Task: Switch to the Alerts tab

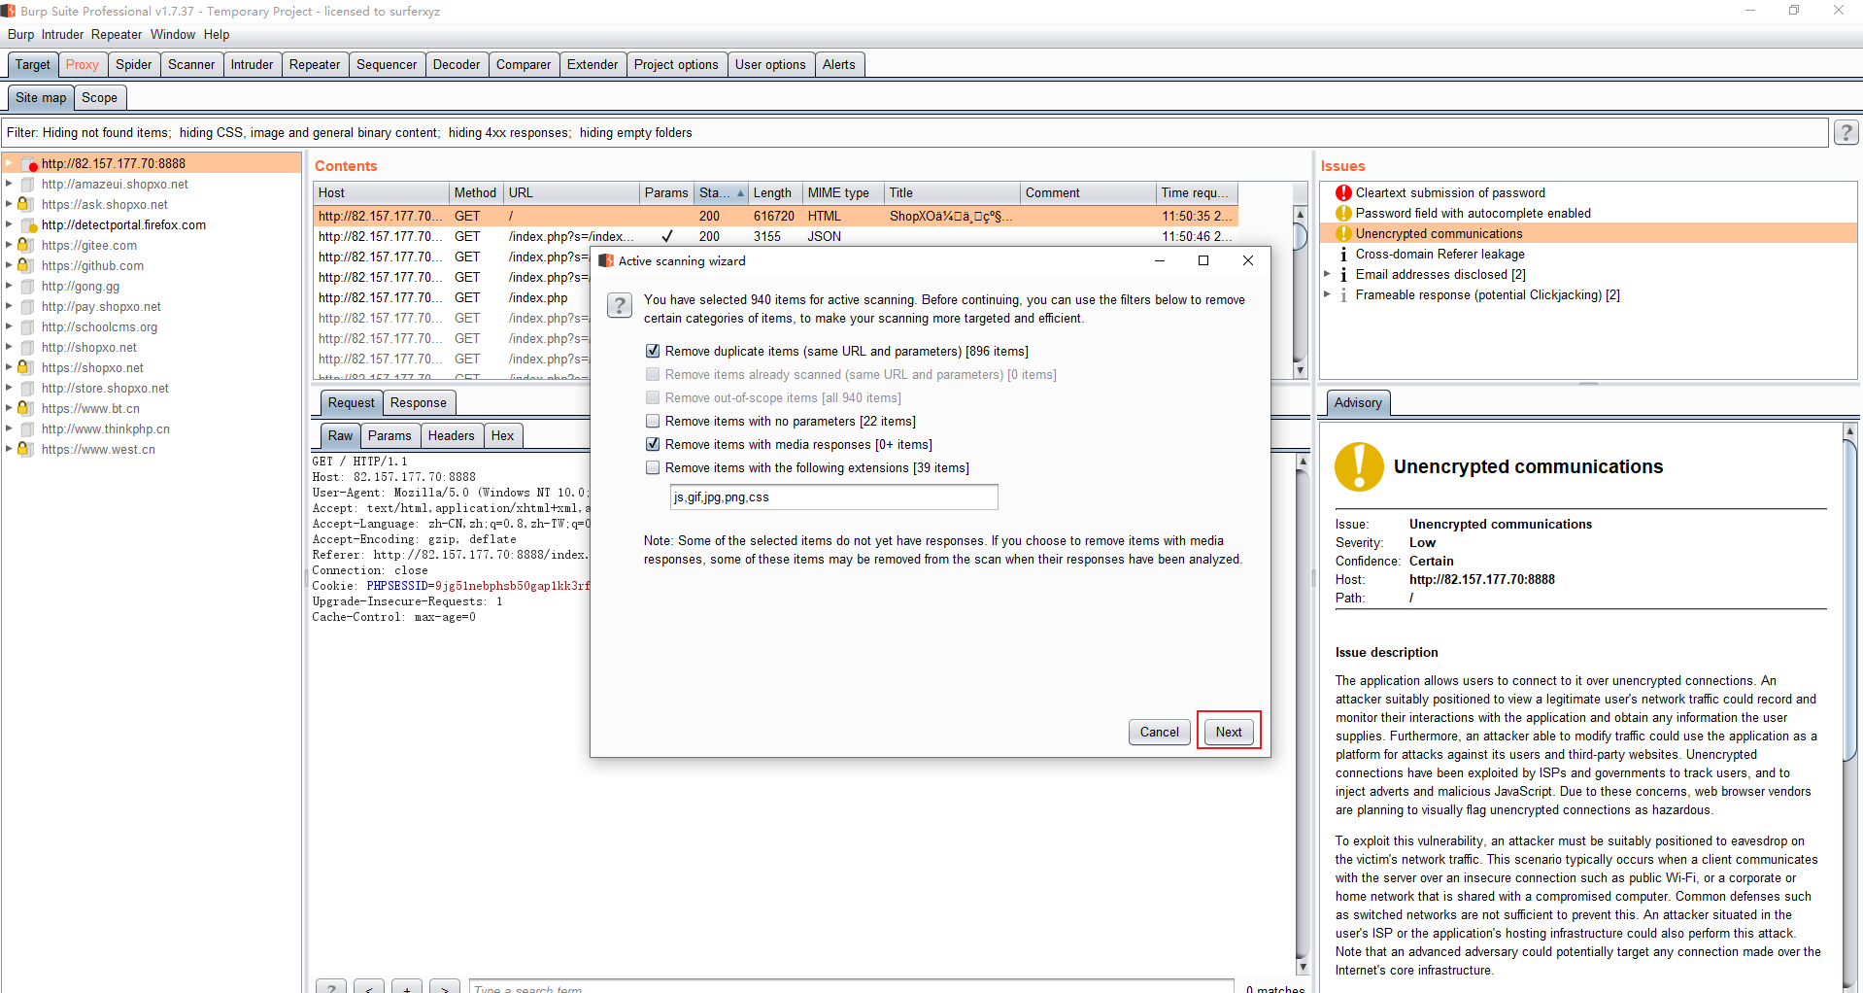Action: (x=839, y=64)
